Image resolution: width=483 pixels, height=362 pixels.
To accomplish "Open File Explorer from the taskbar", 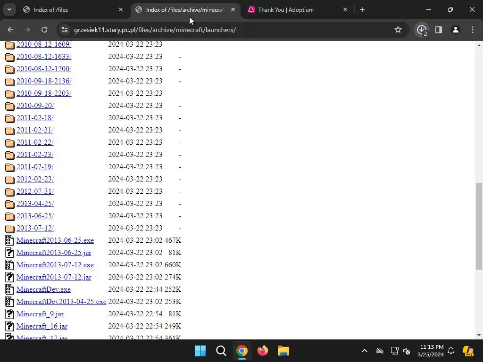I will [x=283, y=351].
